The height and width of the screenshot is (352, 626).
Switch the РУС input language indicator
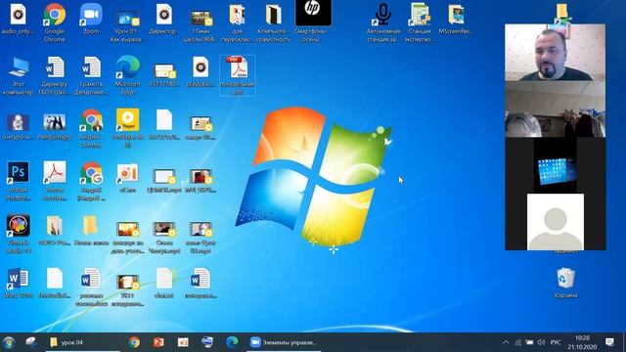(x=556, y=342)
